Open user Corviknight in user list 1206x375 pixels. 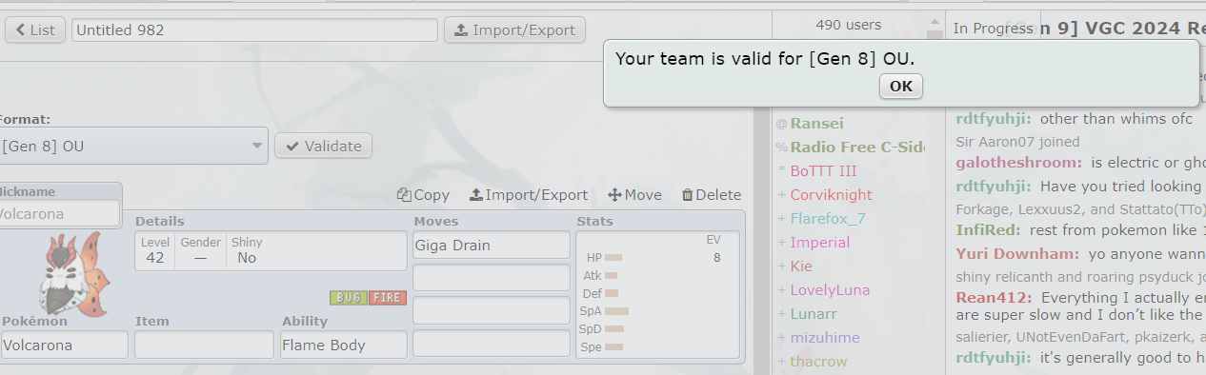pos(831,195)
